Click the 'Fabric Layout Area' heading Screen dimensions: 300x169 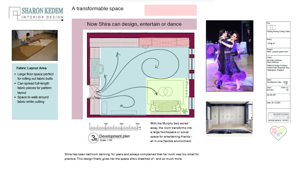[x=31, y=68]
